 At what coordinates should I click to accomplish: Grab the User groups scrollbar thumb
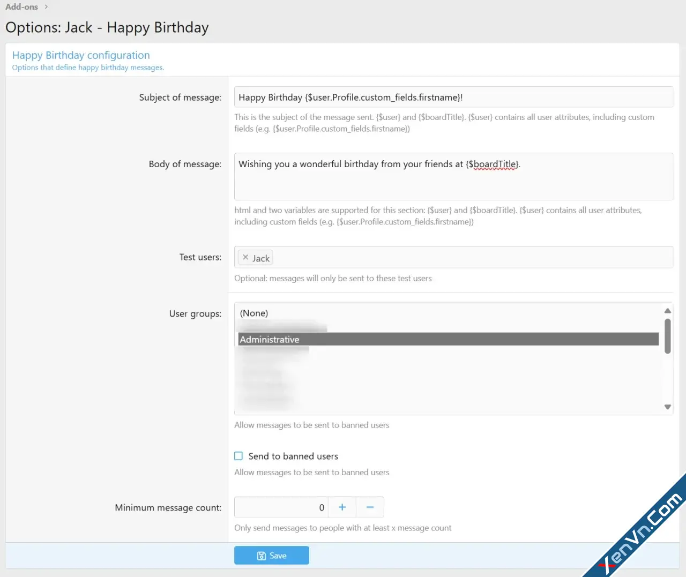[x=667, y=336]
